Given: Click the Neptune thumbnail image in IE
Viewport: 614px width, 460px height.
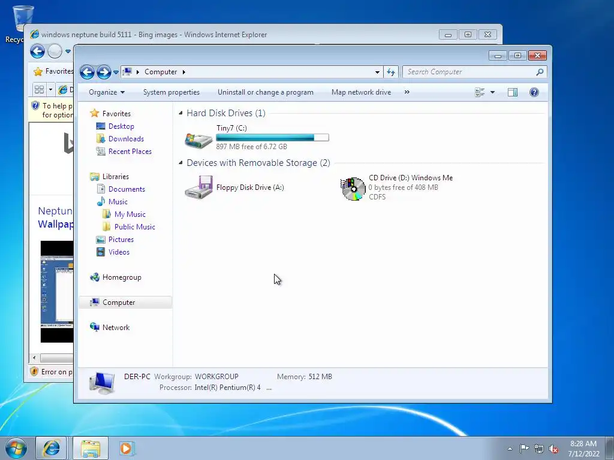Looking at the screenshot, I should (57, 292).
